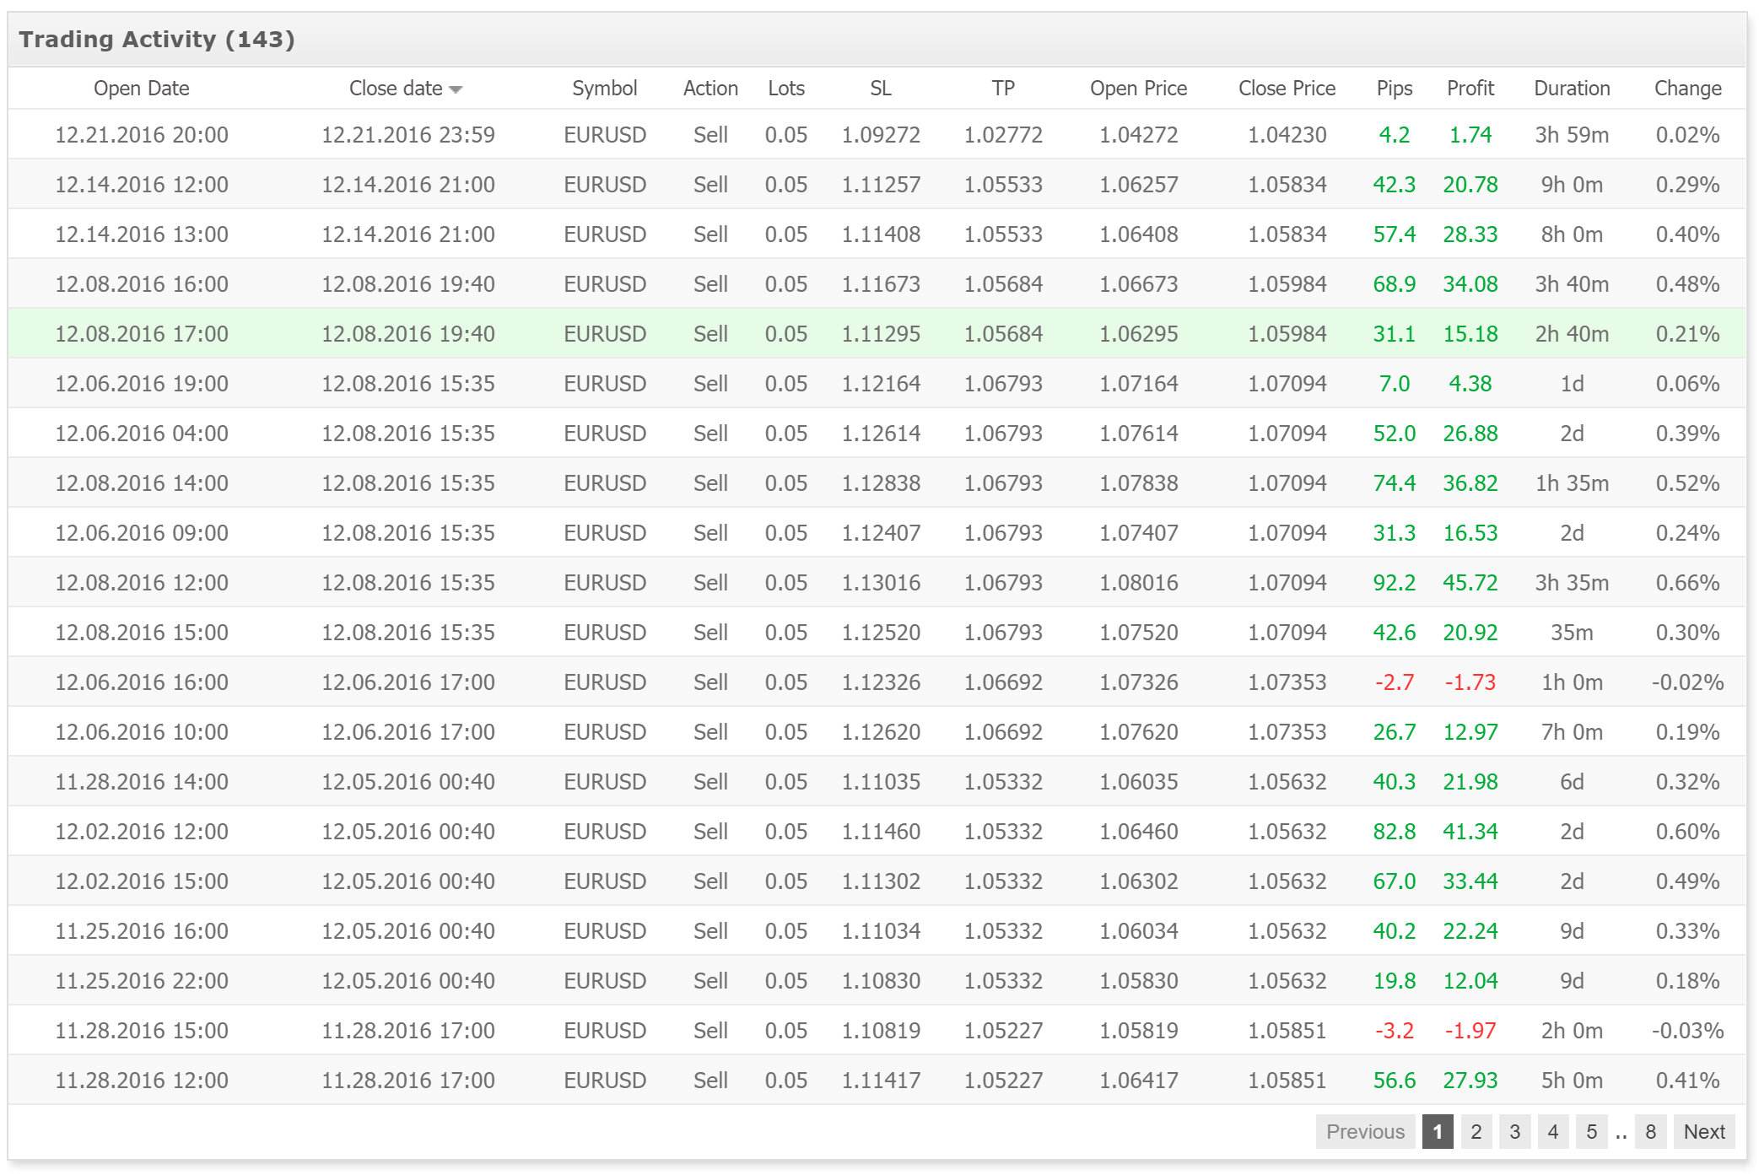Viewport: 1759px width, 1175px height.
Task: Click SL value 1.12407
Action: [881, 533]
